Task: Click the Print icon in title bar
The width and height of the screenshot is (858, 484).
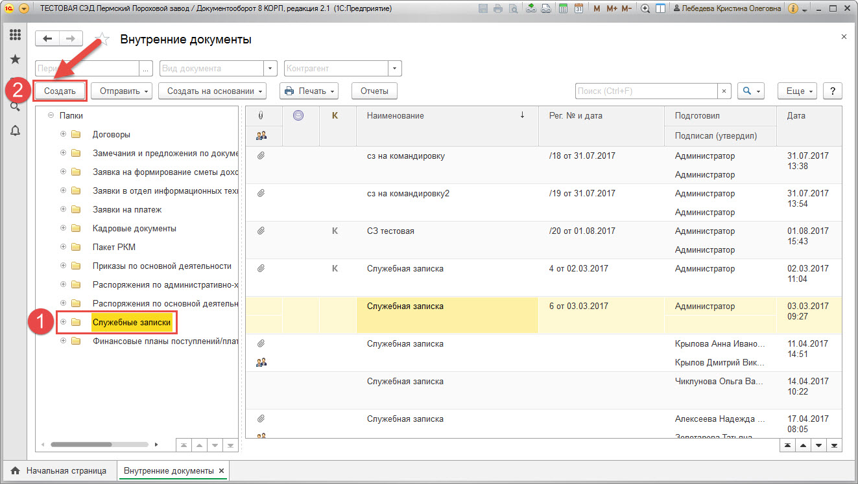Action: [498, 9]
